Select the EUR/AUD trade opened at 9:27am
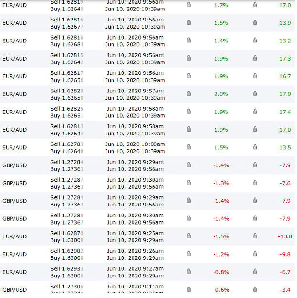The image size is (297, 298). 147,272
